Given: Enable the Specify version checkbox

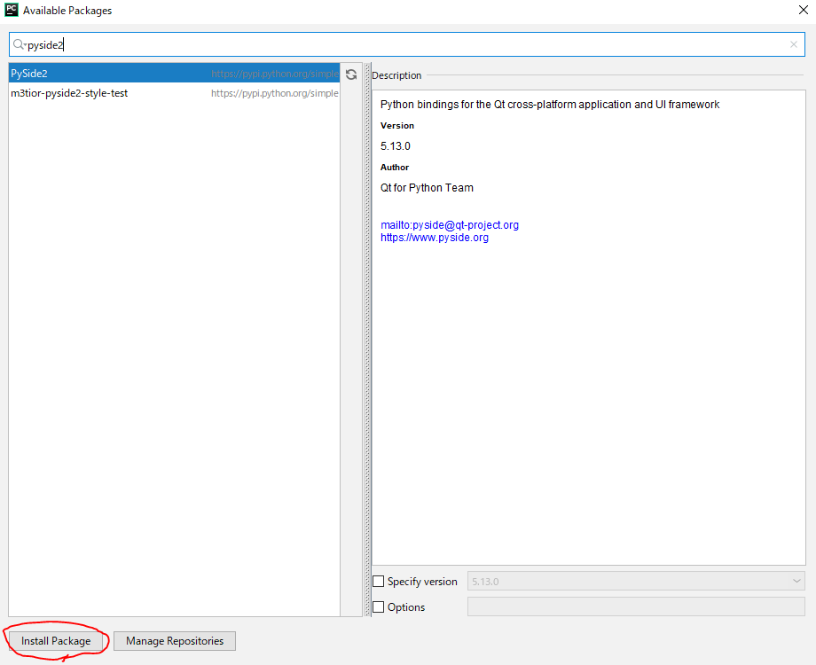Looking at the screenshot, I should (x=379, y=582).
